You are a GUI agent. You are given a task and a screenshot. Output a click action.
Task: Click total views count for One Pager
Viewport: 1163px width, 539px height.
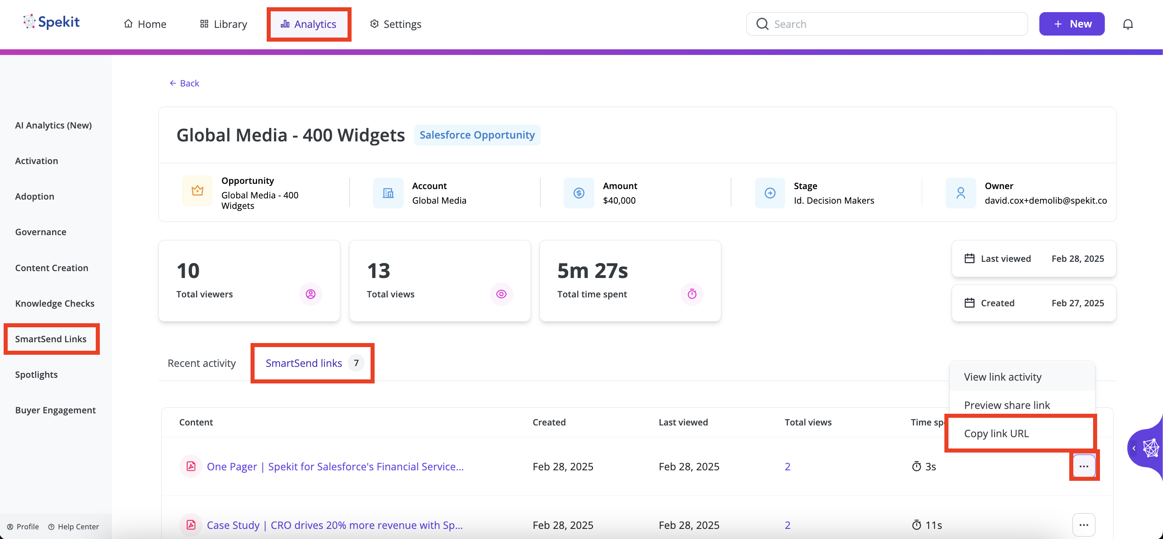click(x=787, y=466)
